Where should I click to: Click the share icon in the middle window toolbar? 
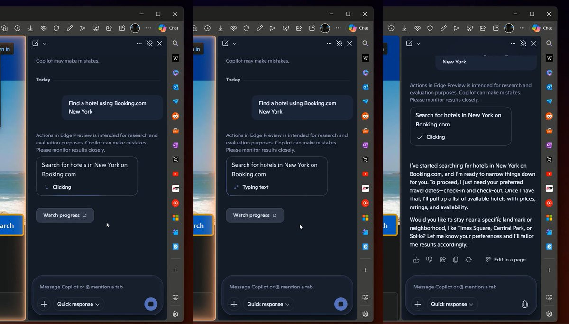299,28
